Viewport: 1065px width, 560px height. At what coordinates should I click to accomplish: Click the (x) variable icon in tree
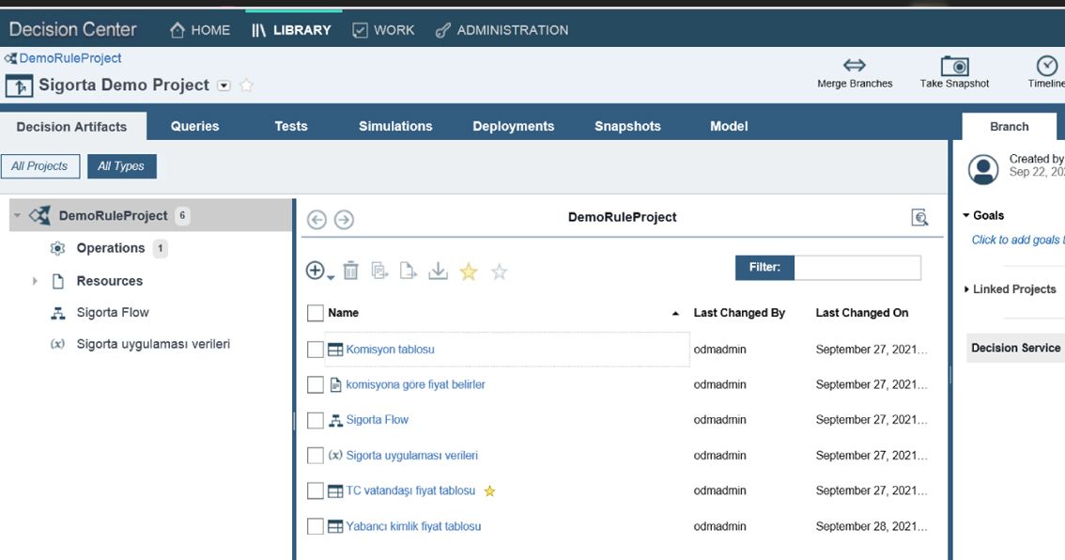(x=57, y=344)
